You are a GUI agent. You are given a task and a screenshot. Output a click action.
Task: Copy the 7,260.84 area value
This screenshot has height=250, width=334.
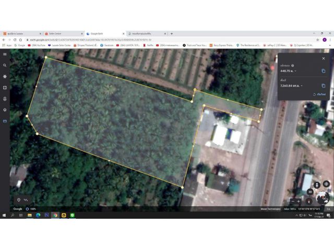click(323, 85)
